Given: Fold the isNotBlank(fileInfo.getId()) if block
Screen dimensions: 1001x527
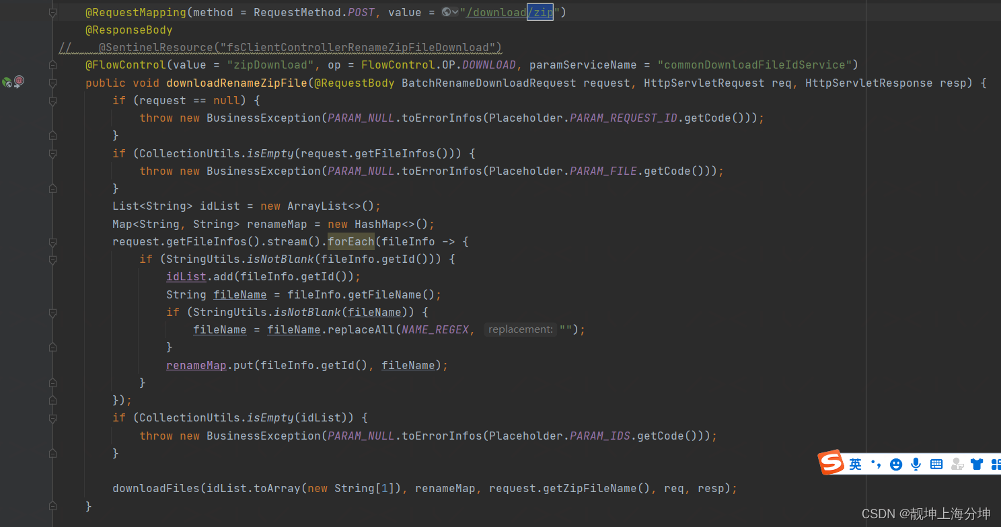Looking at the screenshot, I should [x=52, y=259].
